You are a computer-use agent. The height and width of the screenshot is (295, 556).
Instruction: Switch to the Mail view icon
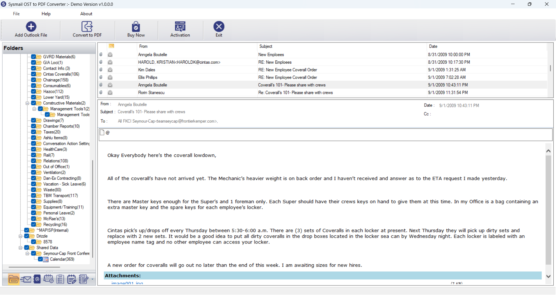pos(26,279)
